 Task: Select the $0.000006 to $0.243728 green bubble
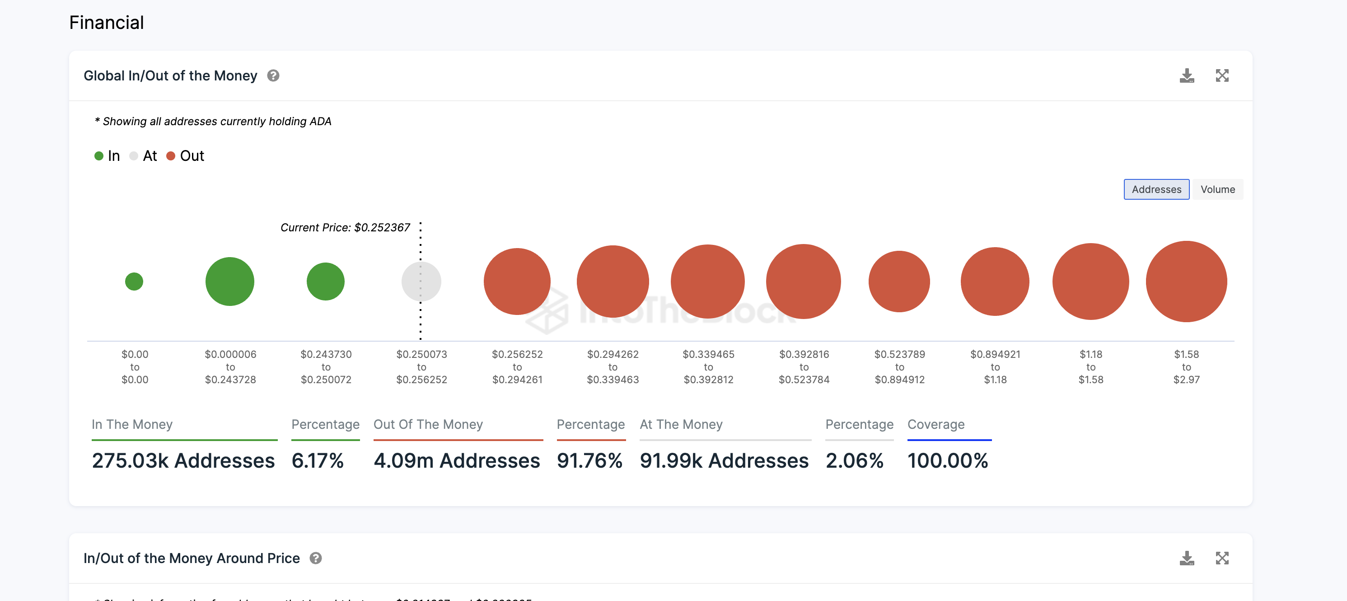[229, 282]
